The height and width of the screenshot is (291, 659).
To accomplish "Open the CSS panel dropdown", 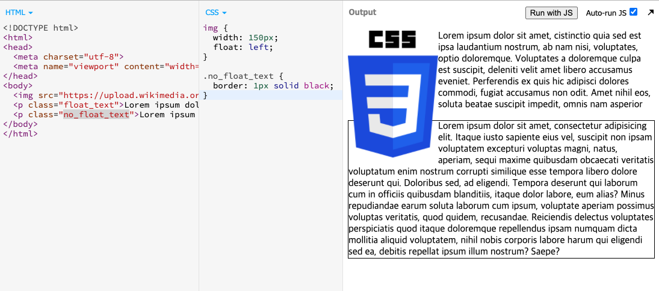I will click(x=216, y=13).
